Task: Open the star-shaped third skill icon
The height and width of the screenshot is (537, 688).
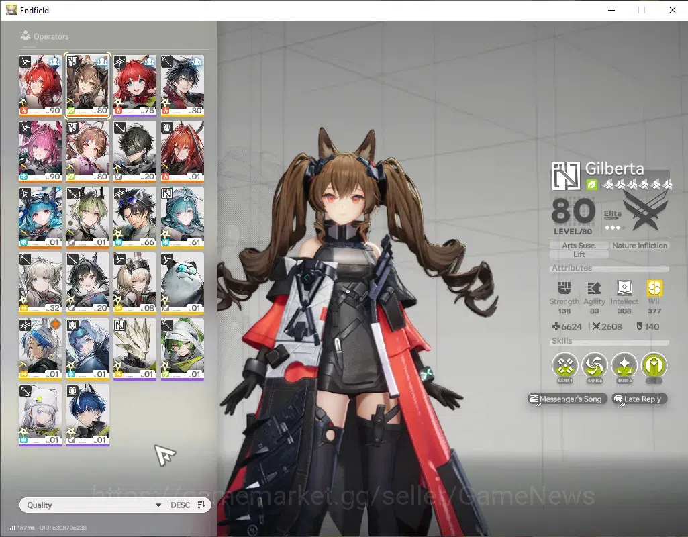Action: 624,365
